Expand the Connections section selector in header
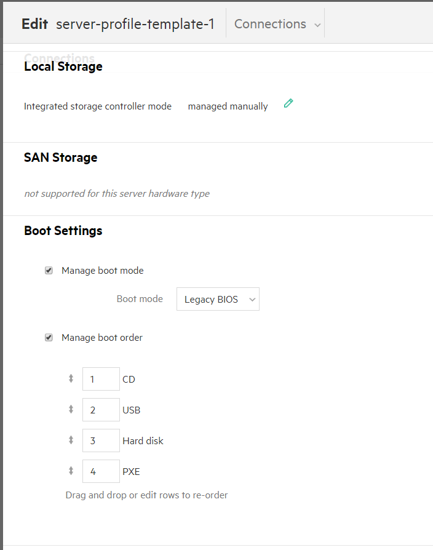The width and height of the screenshot is (433, 550). [277, 24]
